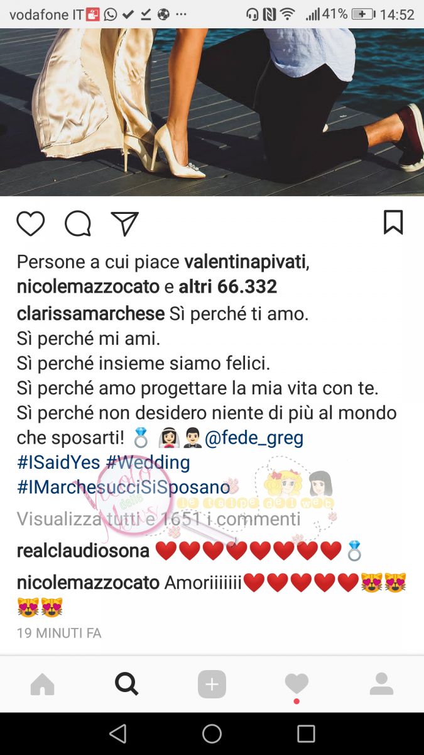Tap Android home circle button
The image size is (424, 755).
tap(212, 734)
